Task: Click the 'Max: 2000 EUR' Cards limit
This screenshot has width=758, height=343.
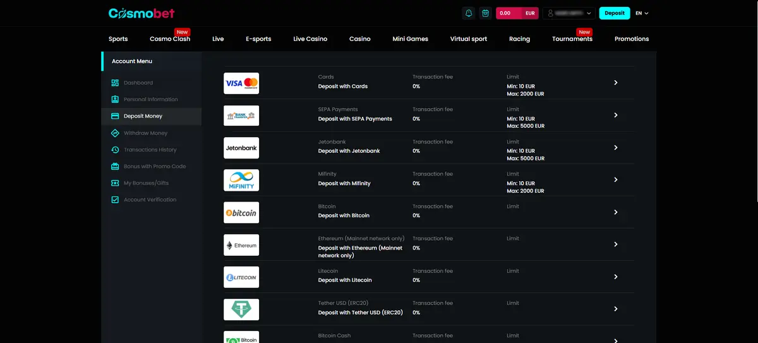Action: pos(526,93)
